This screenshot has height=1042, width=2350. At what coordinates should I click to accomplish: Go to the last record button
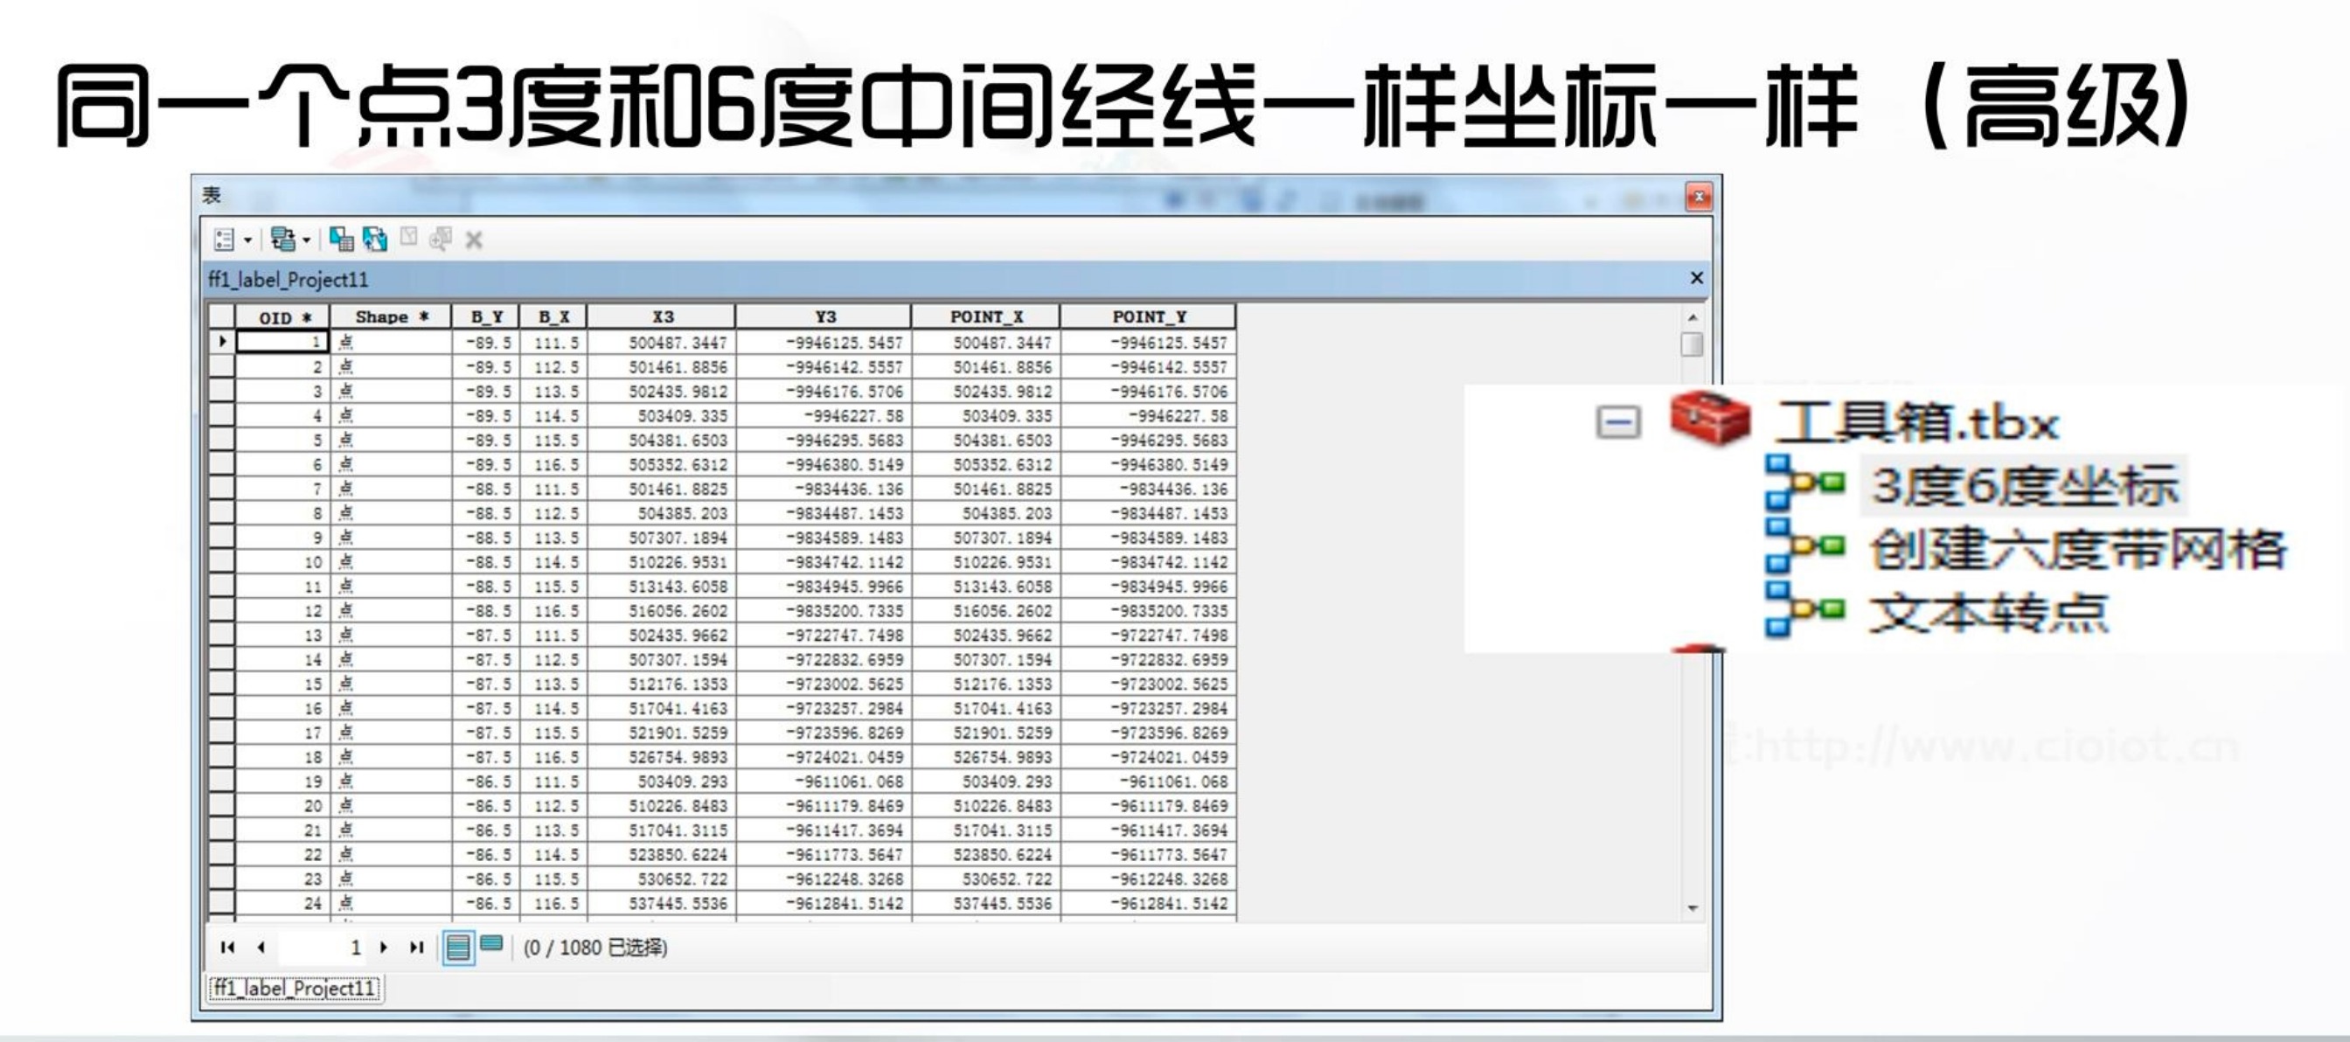click(417, 947)
